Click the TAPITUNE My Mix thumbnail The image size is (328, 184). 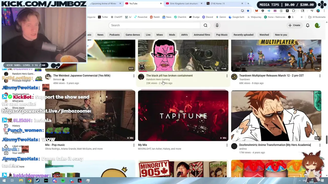click(183, 116)
